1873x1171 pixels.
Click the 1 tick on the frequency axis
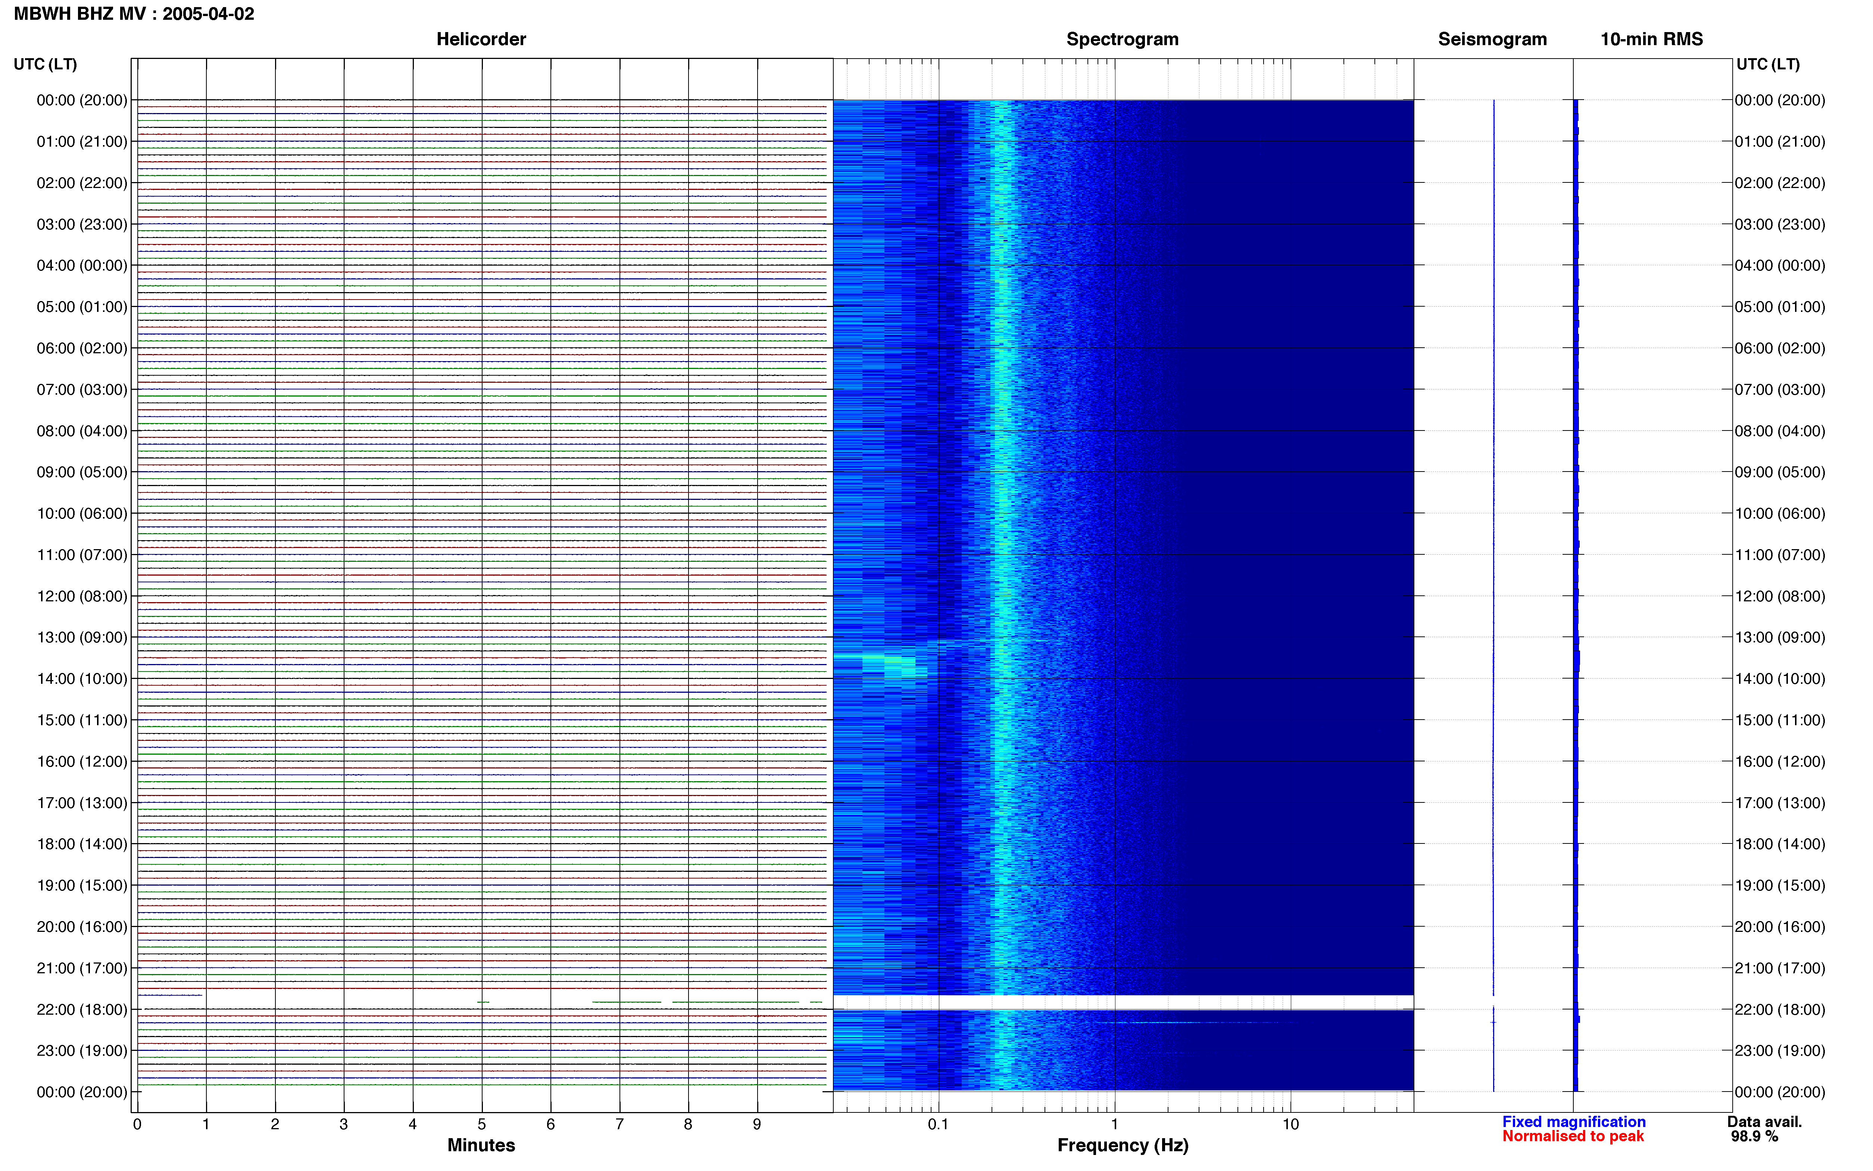click(1114, 1124)
